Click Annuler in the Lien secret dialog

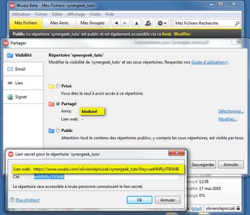[168, 200]
